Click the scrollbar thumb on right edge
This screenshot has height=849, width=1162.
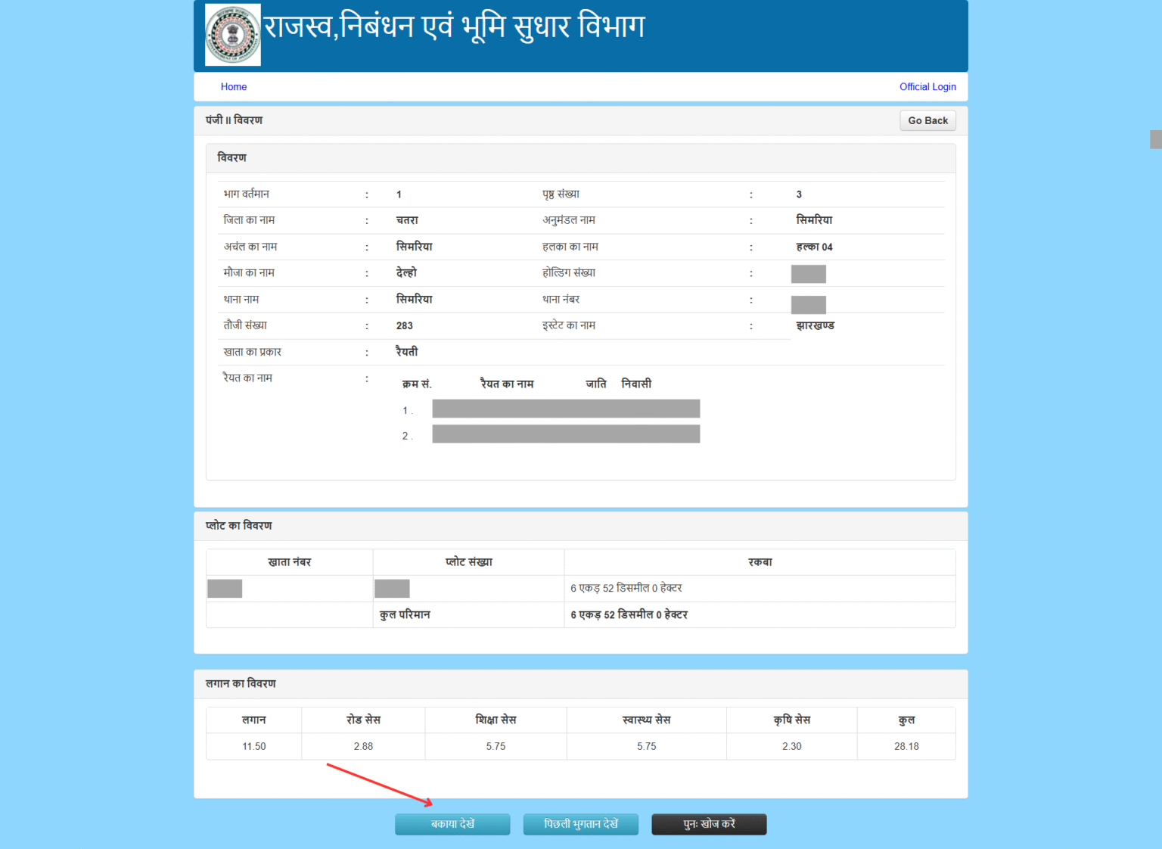point(1155,139)
